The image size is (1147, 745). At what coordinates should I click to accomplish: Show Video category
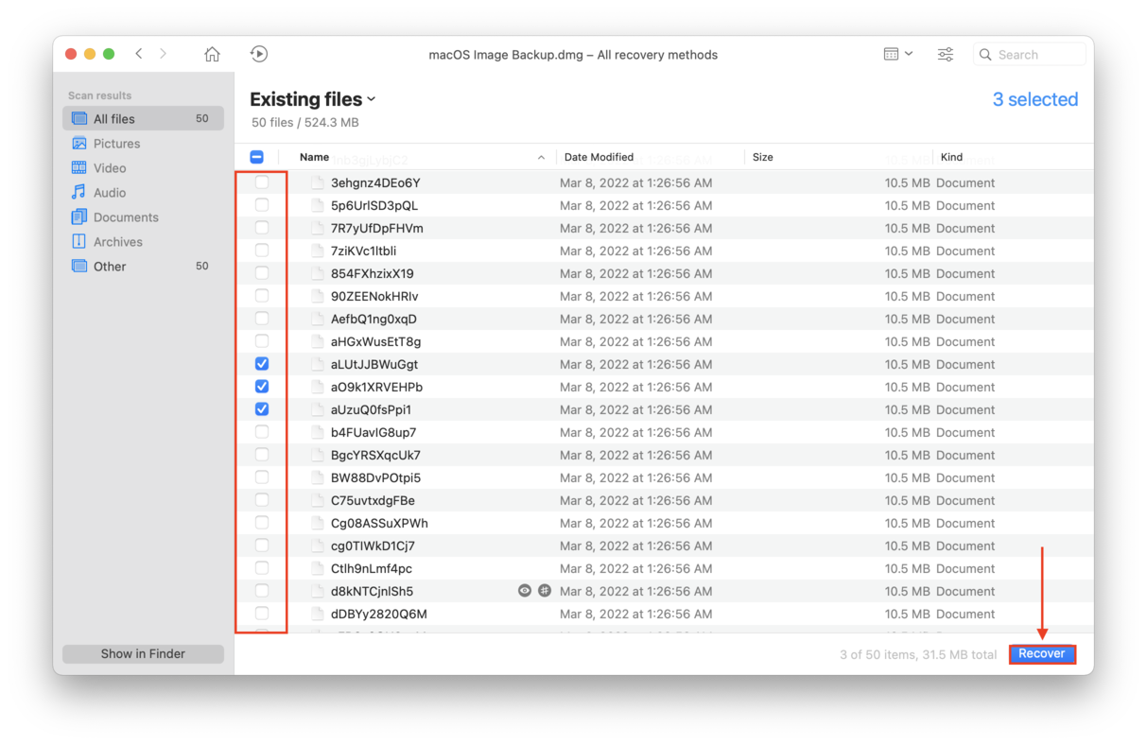(143, 168)
